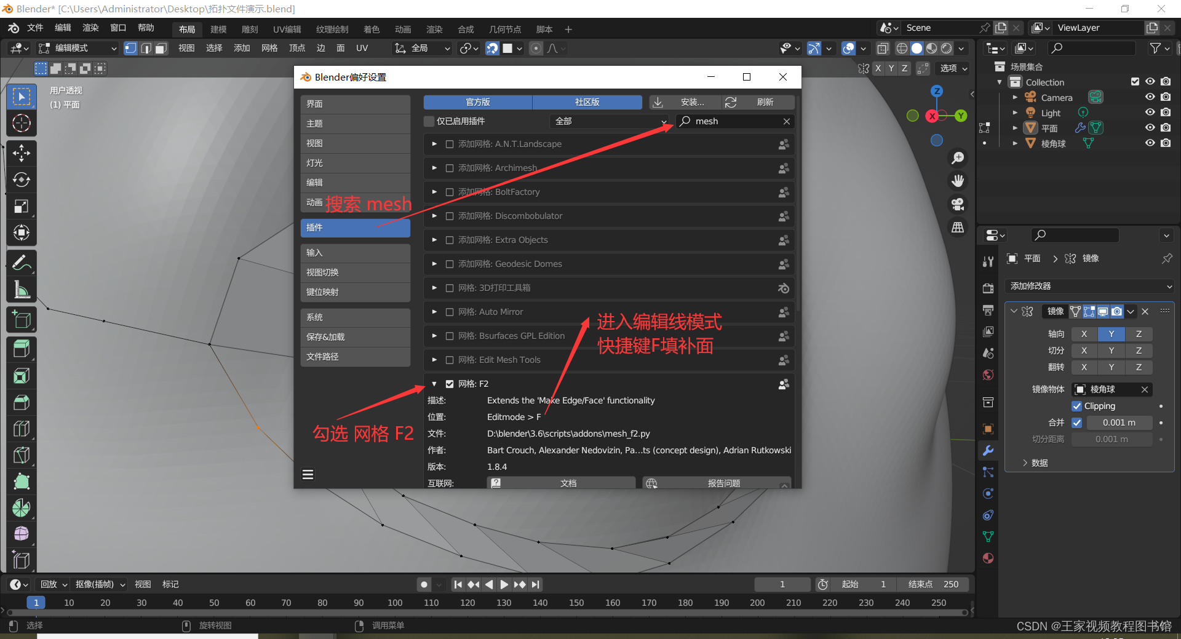Expand the BoltFactory add-on entry

pos(434,192)
